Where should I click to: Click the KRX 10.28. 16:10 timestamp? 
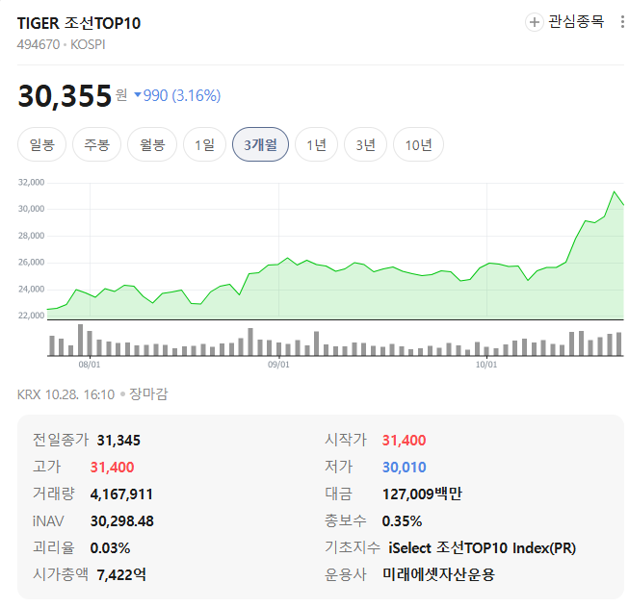66,394
